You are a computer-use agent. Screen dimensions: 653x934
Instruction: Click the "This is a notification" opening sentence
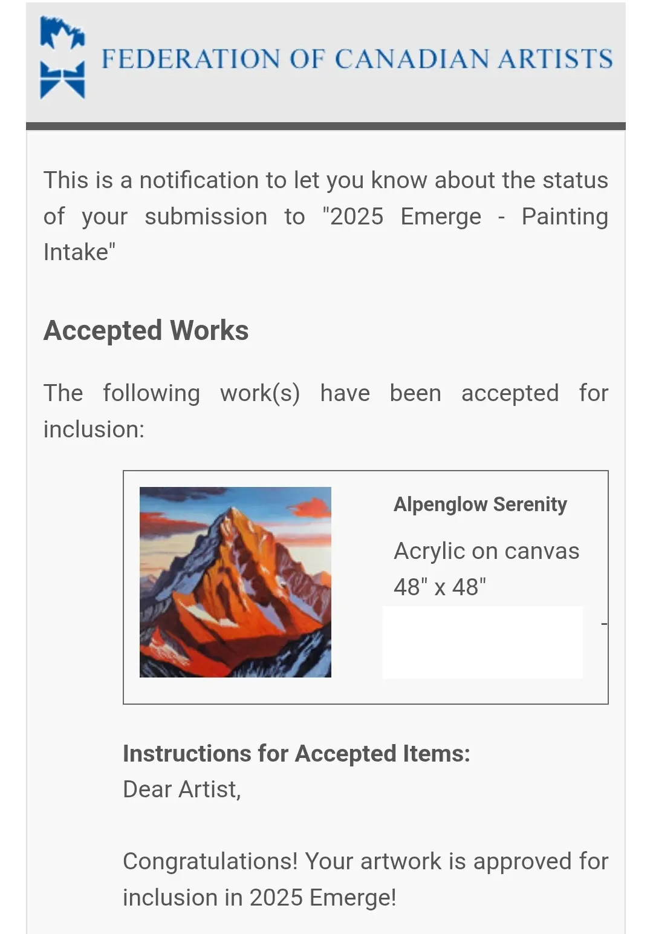click(x=325, y=180)
